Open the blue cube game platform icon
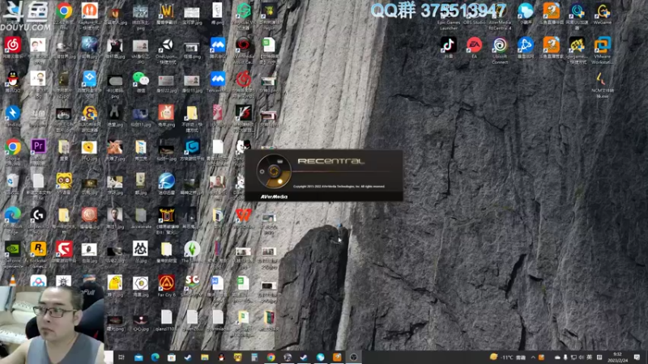This screenshot has height=364, width=648. click(192, 150)
